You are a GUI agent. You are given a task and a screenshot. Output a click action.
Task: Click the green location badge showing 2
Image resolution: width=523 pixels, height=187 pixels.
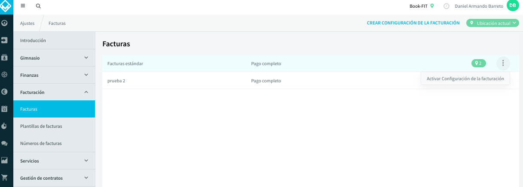479,63
